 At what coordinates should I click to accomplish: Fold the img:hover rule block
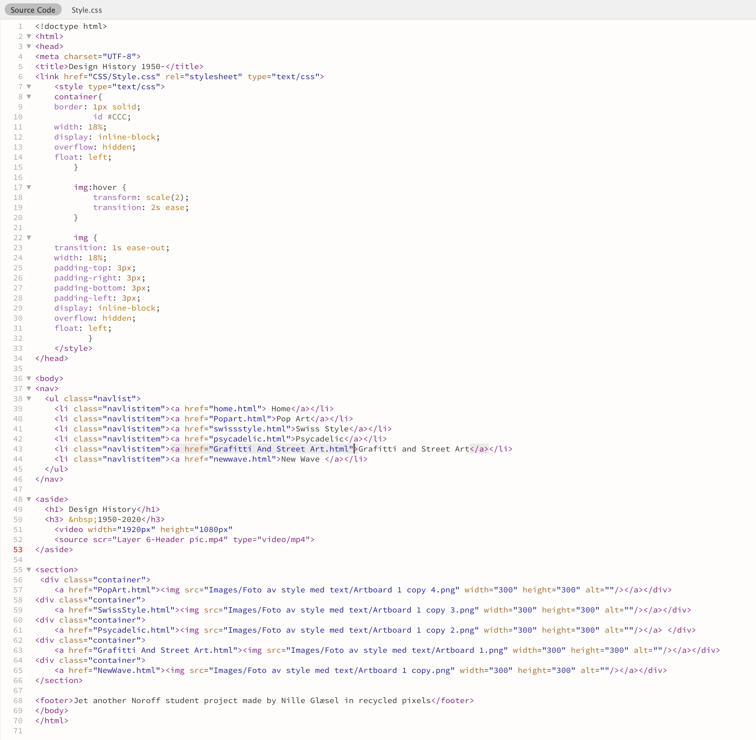pos(29,187)
